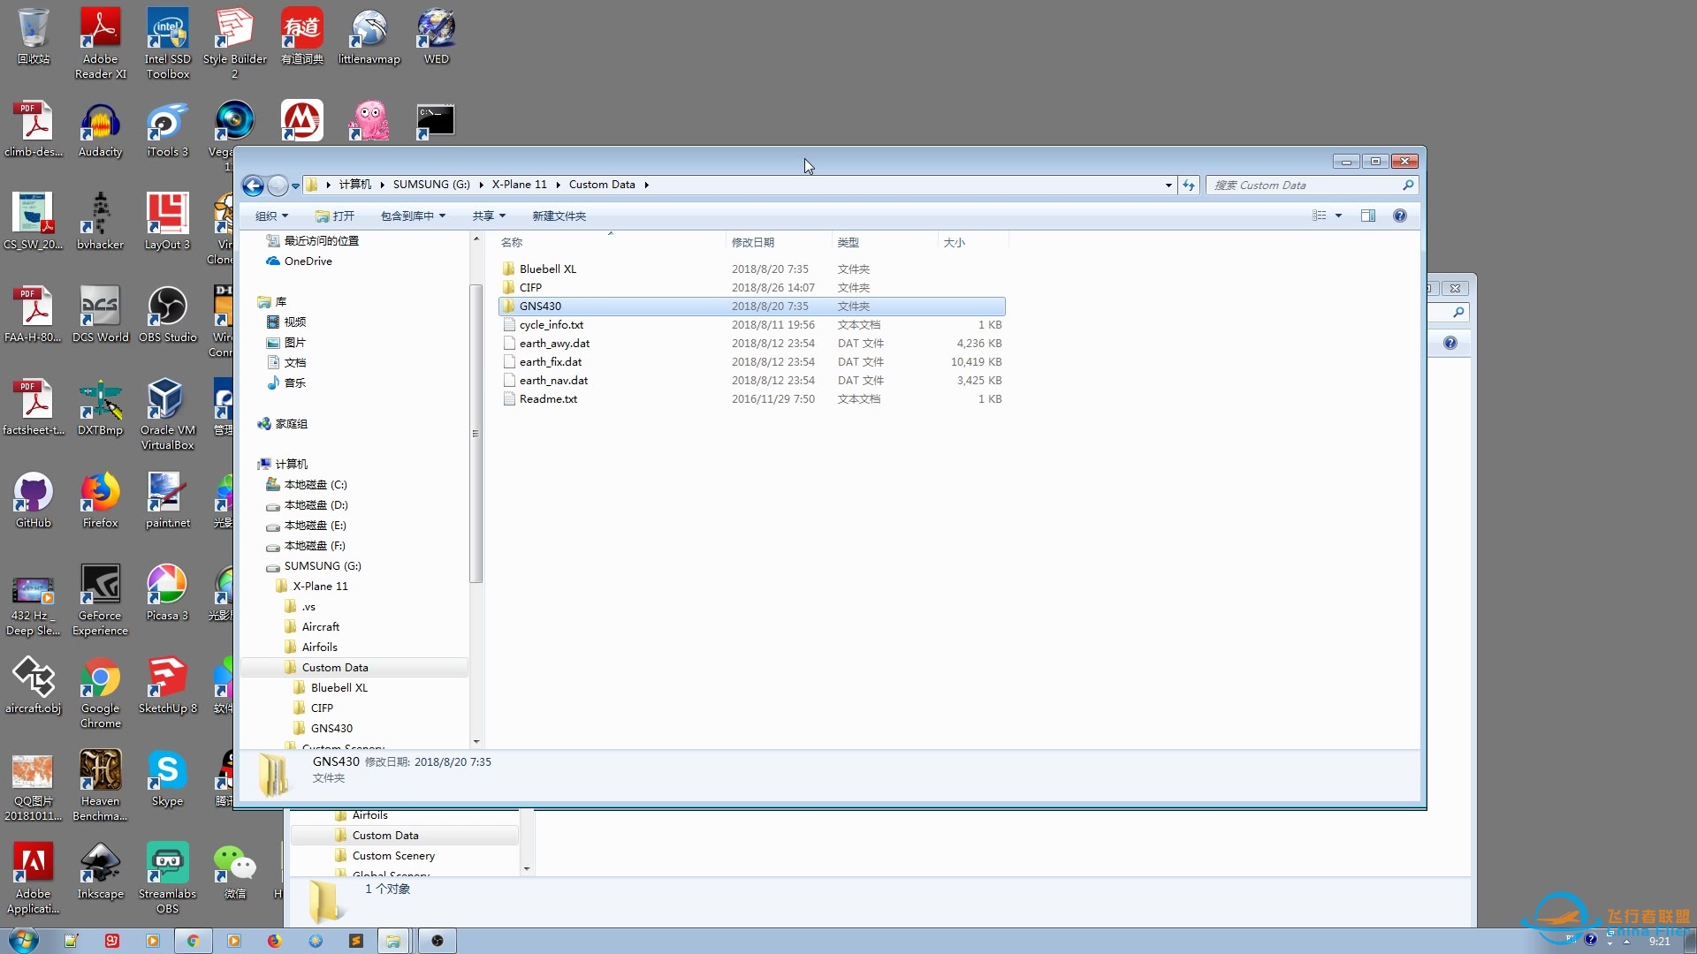Click the navigation pane vertical scrollbar thumb
The width and height of the screenshot is (1697, 954).
(x=476, y=433)
